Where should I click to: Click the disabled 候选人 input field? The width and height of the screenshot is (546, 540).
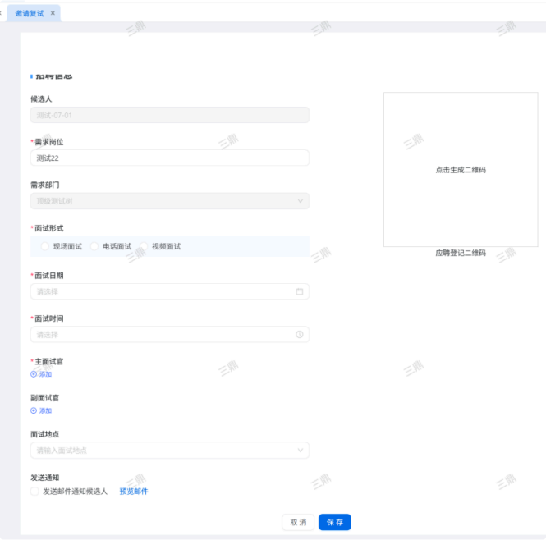point(169,115)
